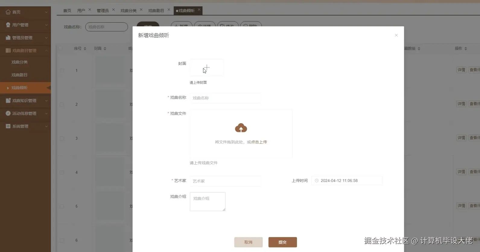Switch to the 首页 tab
Image resolution: width=480 pixels, height=252 pixels.
(67, 11)
